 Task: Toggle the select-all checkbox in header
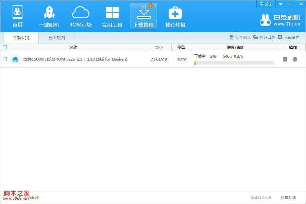(x=5, y=47)
